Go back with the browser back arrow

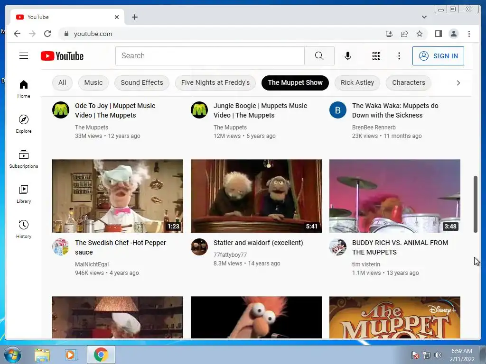[x=17, y=34]
